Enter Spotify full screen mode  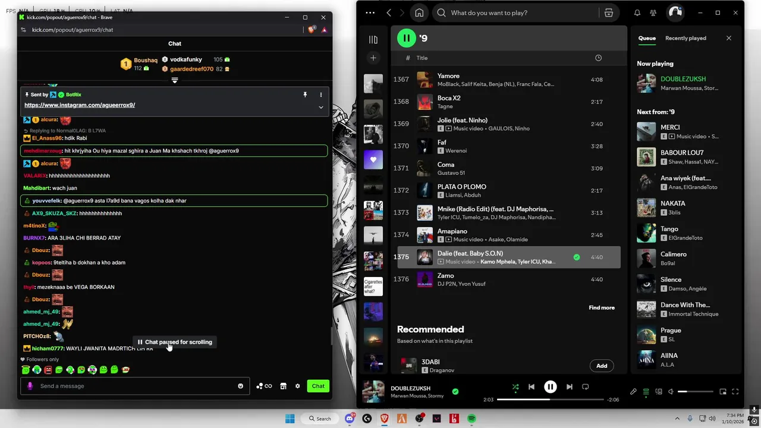click(735, 392)
